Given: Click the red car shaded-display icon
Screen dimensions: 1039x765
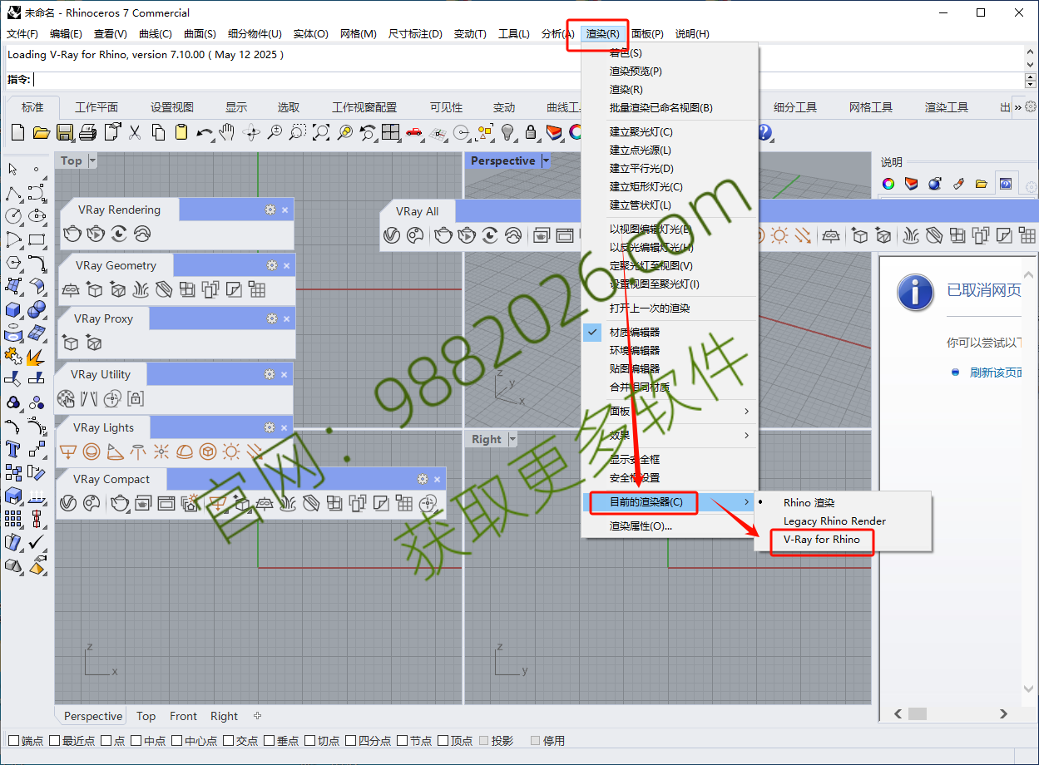Looking at the screenshot, I should 413,132.
